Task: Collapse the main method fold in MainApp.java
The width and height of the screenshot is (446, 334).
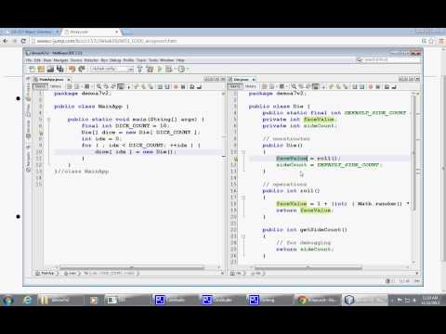Action: pyautogui.click(x=48, y=120)
